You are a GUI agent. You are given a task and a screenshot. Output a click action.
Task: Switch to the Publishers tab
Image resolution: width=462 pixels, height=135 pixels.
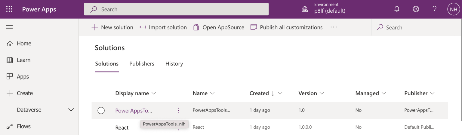142,64
